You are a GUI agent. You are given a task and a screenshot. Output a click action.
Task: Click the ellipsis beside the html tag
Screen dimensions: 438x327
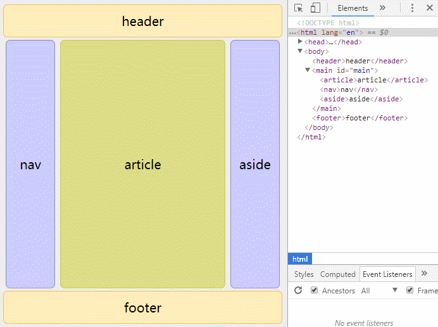pos(292,32)
